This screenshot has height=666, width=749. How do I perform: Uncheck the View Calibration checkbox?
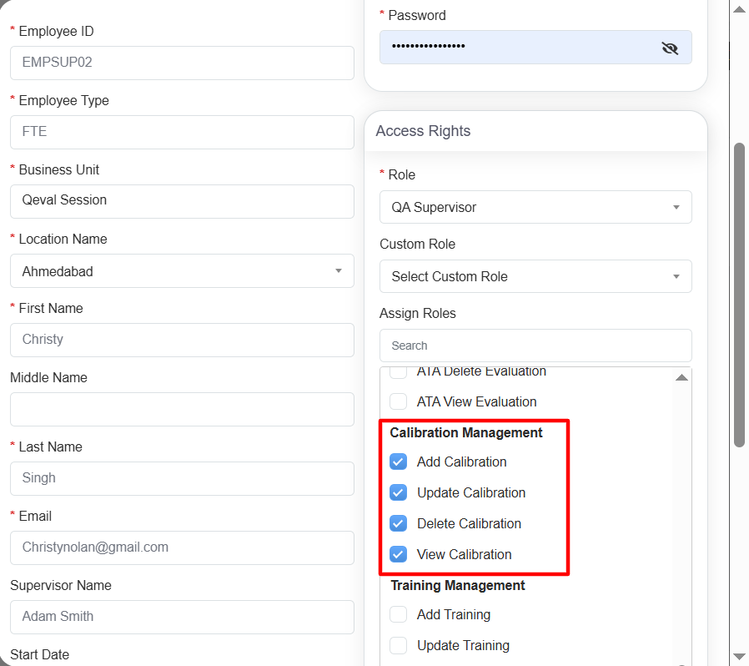[399, 554]
